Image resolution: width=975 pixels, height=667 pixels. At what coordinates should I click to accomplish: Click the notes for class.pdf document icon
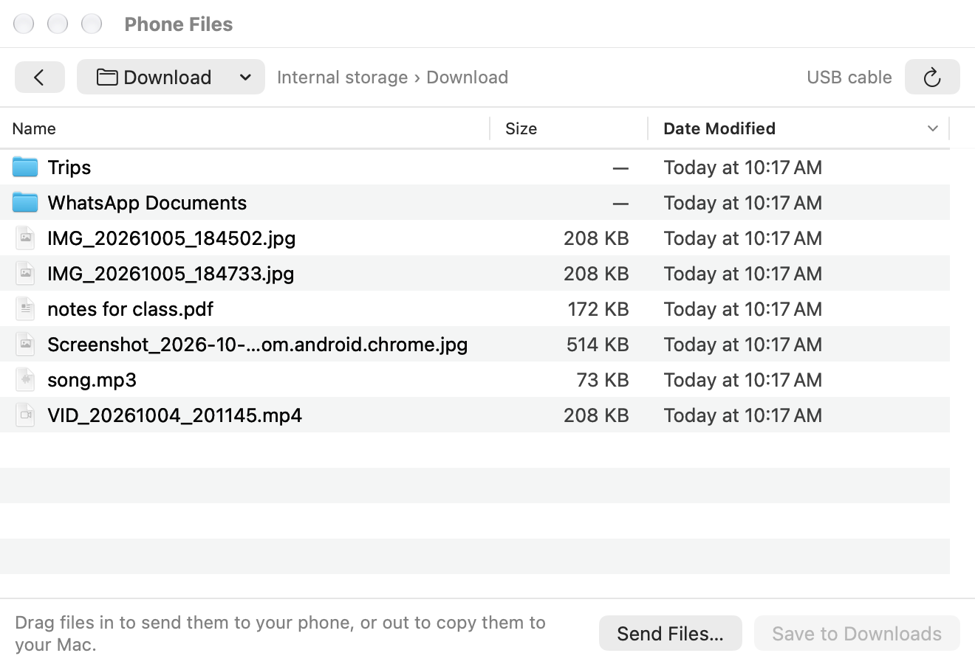coord(26,308)
